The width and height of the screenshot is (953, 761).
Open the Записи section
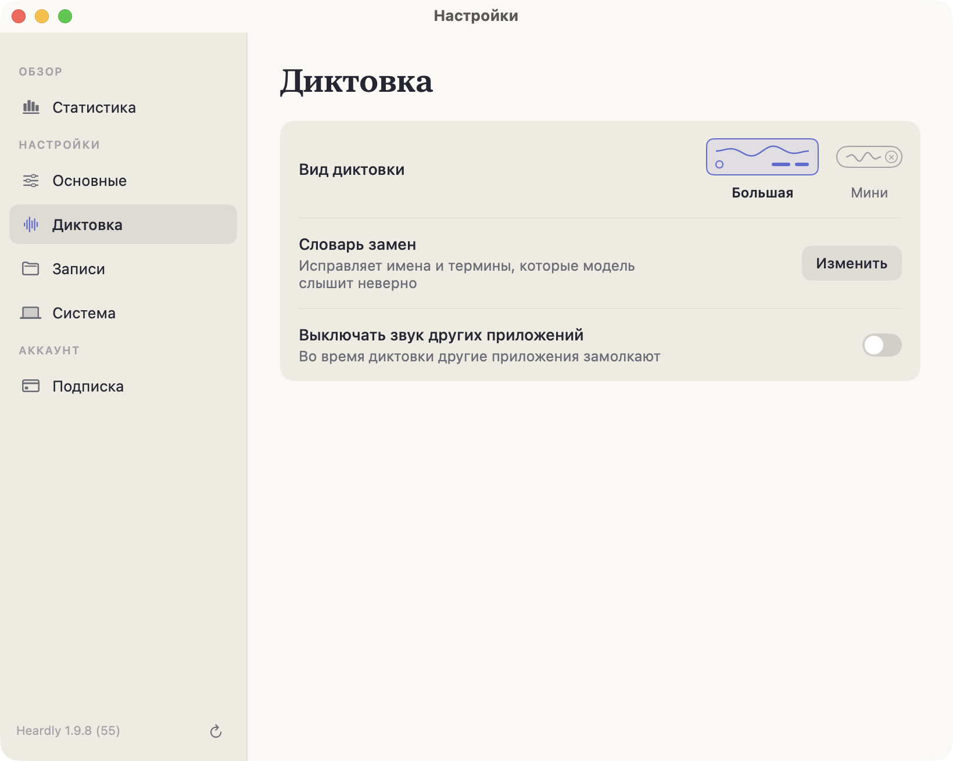tap(123, 269)
